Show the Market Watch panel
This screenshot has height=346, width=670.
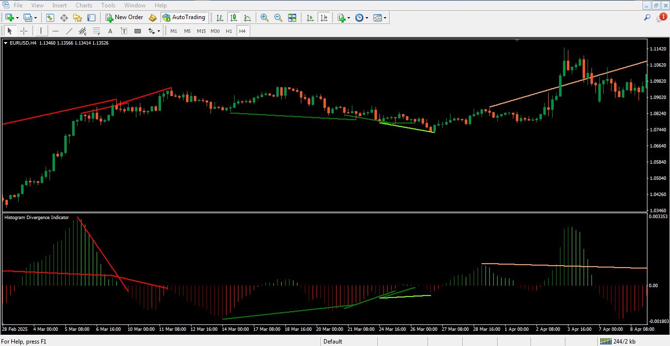(x=50, y=18)
